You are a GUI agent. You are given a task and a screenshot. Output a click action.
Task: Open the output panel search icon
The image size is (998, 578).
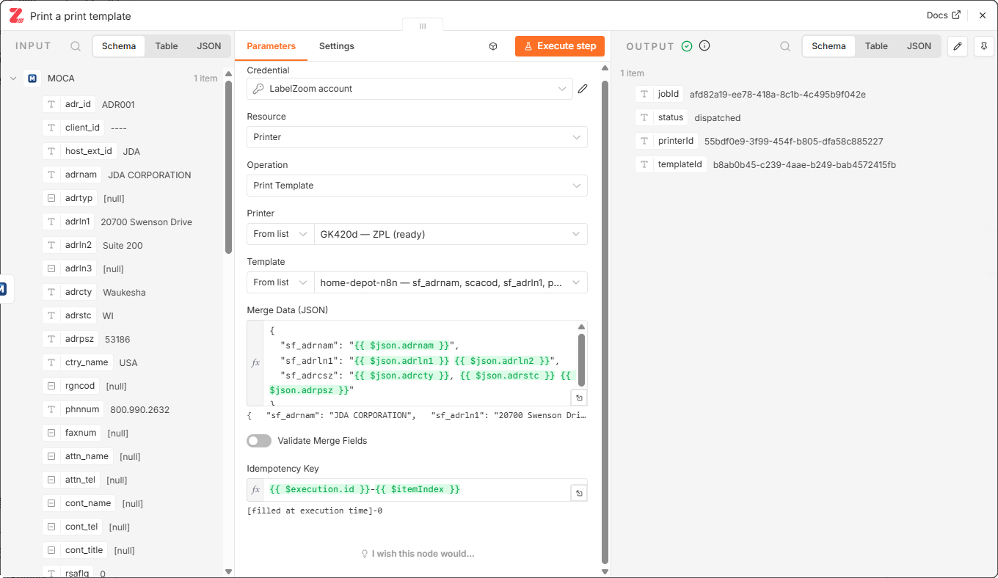pyautogui.click(x=785, y=46)
